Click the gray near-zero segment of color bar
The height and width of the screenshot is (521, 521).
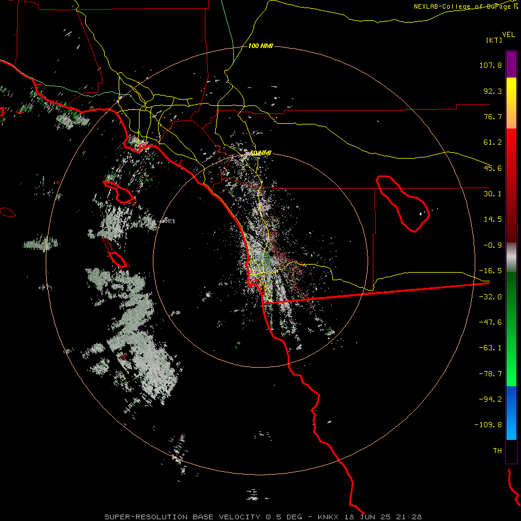pyautogui.click(x=511, y=258)
